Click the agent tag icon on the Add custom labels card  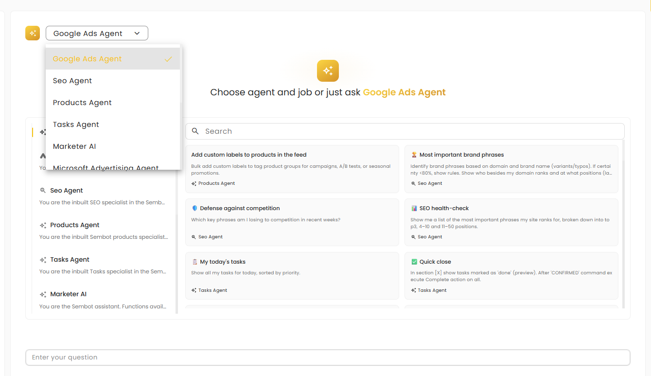(x=194, y=183)
